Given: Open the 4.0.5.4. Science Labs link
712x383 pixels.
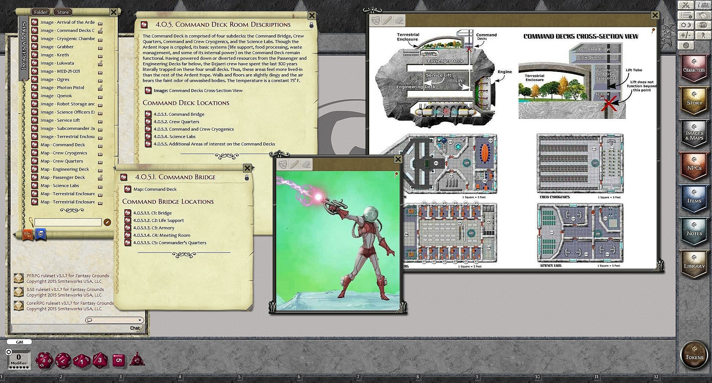Looking at the screenshot, I should tap(175, 137).
